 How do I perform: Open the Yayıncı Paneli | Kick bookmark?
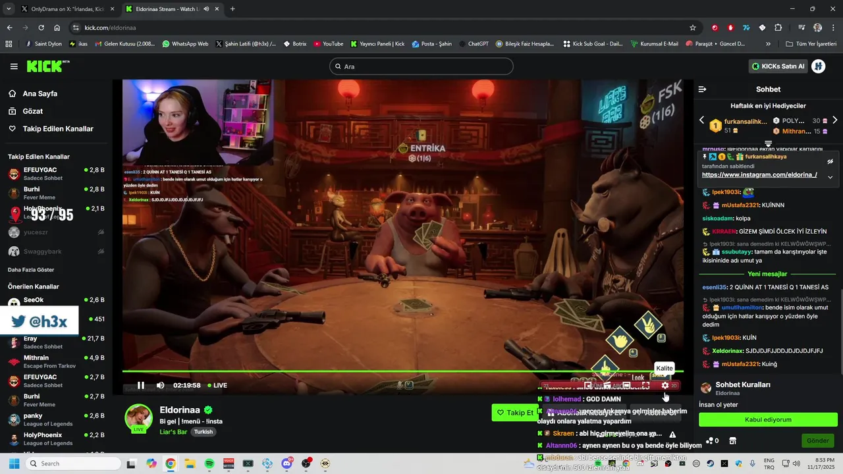click(x=377, y=44)
